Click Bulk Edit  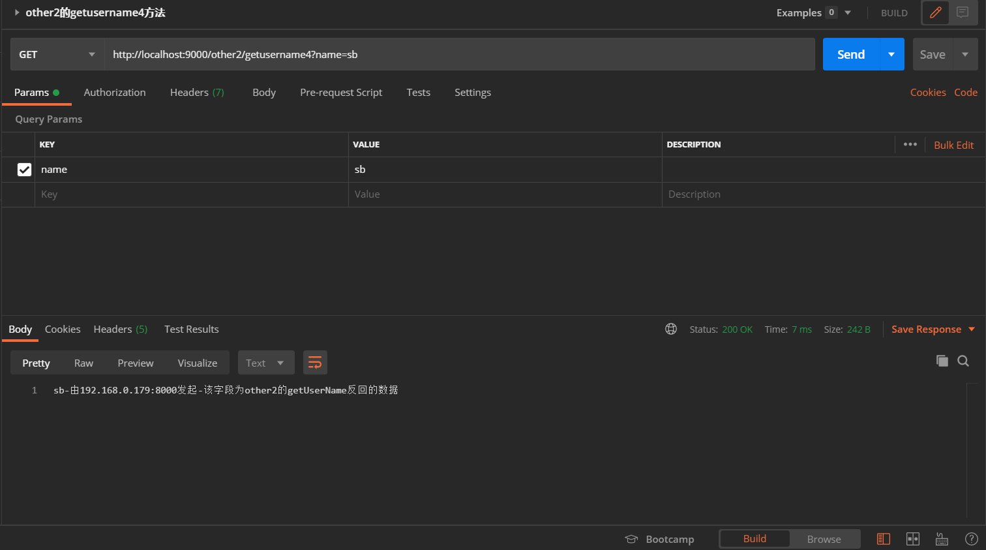(953, 145)
